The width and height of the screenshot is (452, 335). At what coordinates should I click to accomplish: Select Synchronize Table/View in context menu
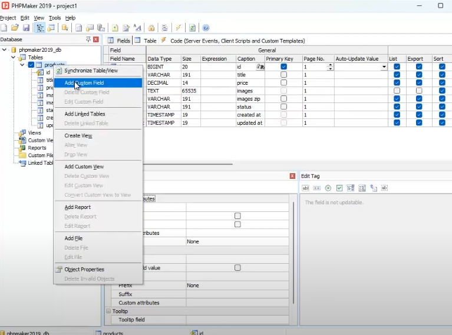coord(91,71)
